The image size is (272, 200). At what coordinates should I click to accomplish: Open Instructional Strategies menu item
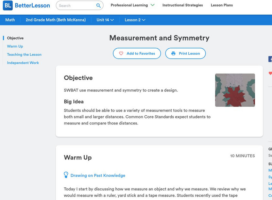(183, 5)
